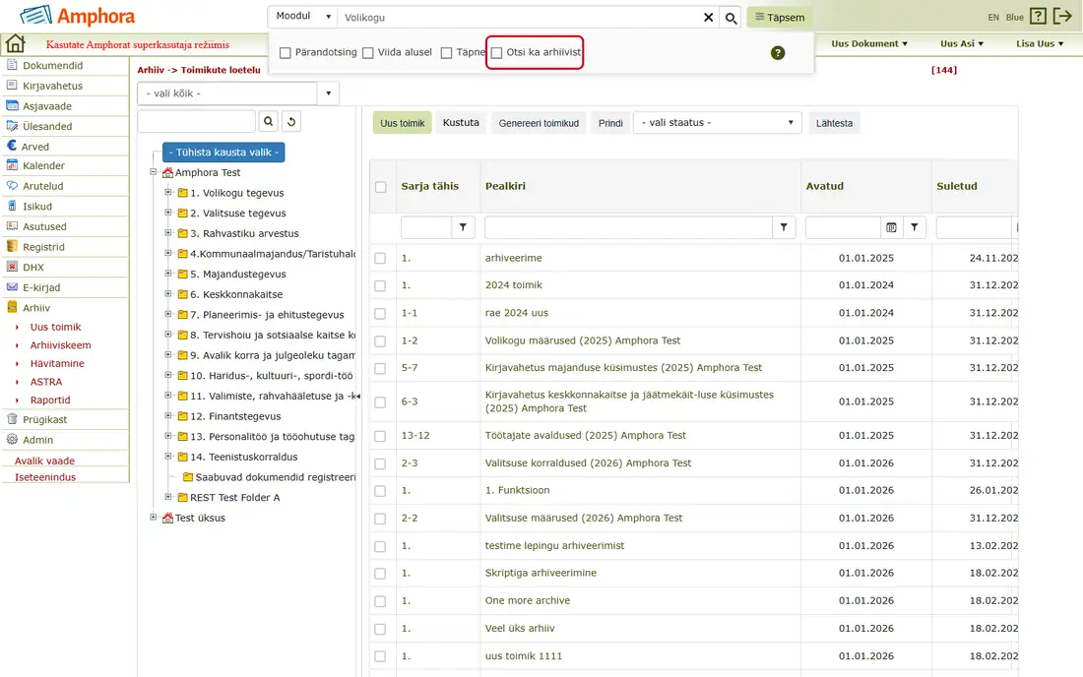Check the arhiveerime row checkbox
This screenshot has height=677, width=1083.
380,258
